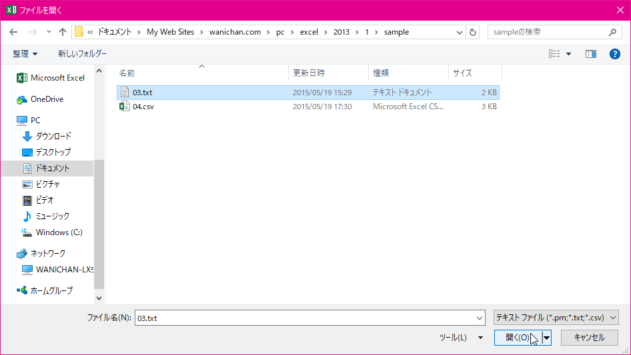Select the file 04.csv

point(308,107)
